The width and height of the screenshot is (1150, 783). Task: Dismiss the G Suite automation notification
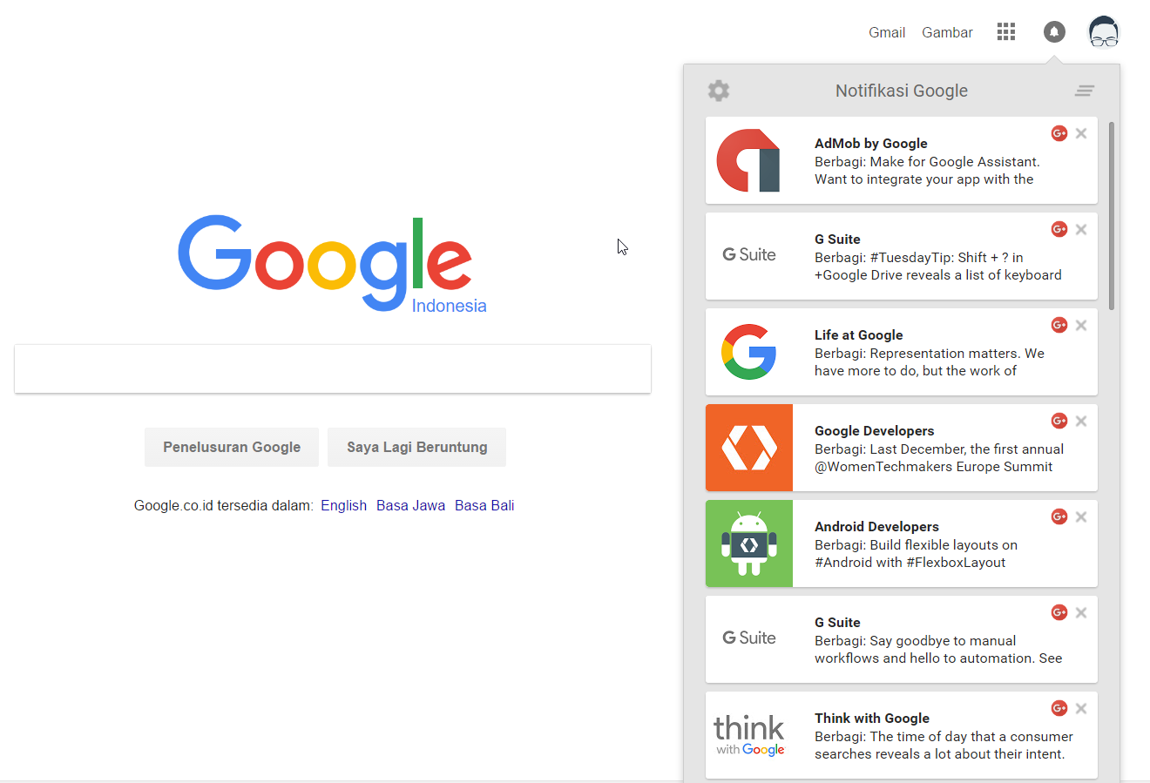click(1081, 612)
